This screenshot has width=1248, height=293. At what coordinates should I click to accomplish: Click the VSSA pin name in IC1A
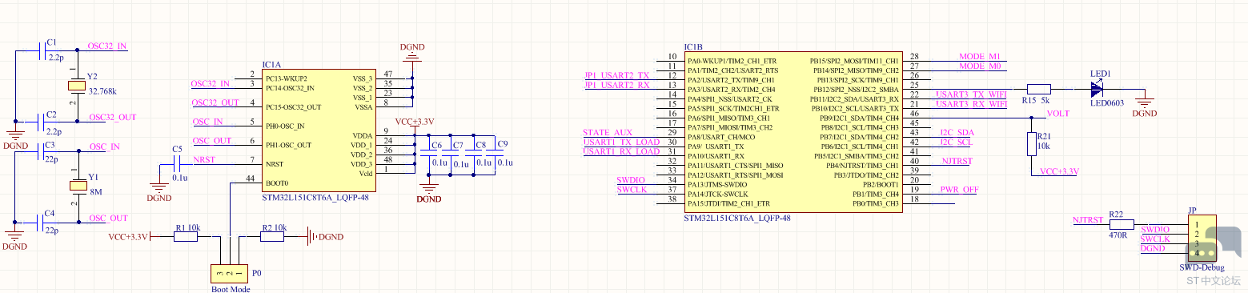(x=363, y=106)
